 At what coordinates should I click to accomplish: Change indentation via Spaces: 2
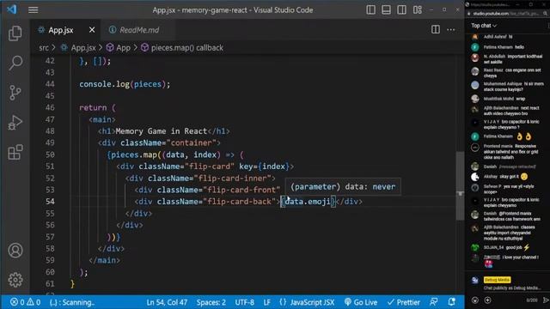[x=211, y=302]
